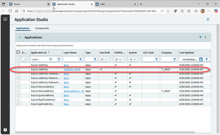Click the Company filter input field
Viewport: 220px width, 135px height.
point(166,59)
